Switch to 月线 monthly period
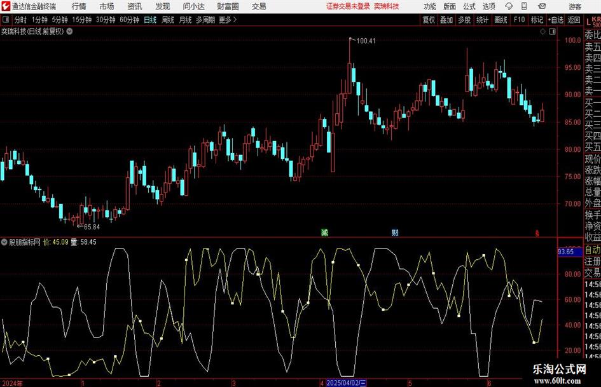The height and width of the screenshot is (387, 601). [186, 20]
